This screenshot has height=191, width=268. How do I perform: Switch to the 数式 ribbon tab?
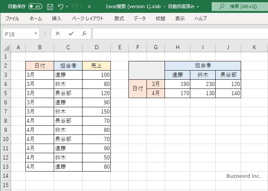click(119, 18)
